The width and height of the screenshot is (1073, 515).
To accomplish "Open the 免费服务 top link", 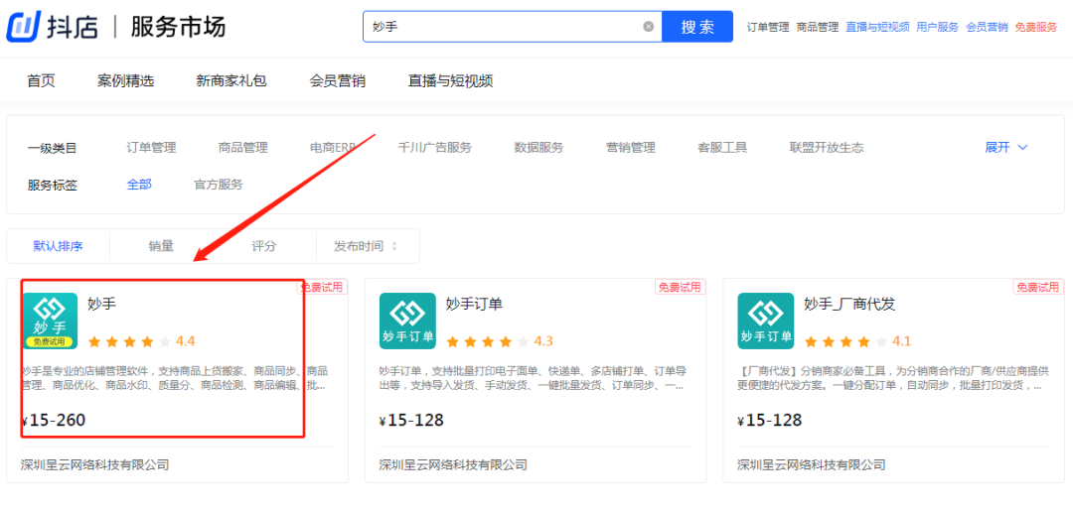I will pos(1035,28).
